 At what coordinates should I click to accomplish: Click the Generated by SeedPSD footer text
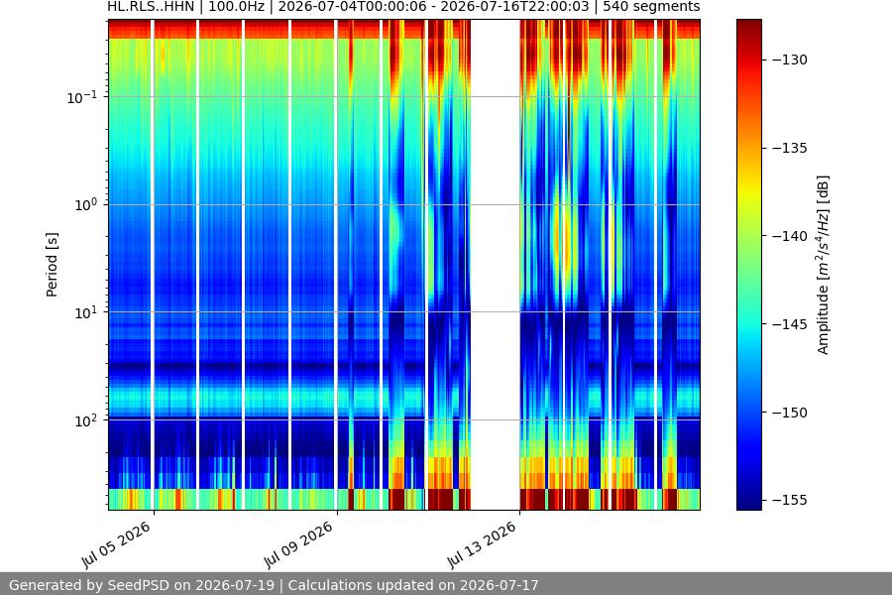tap(274, 585)
